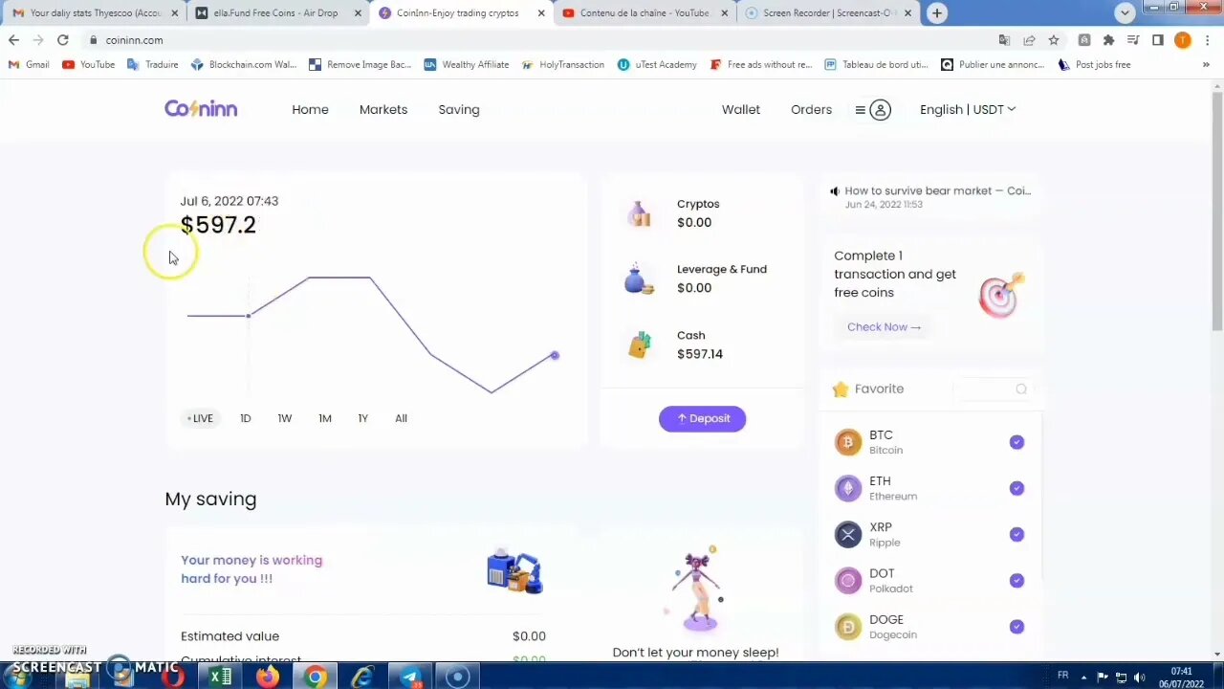
Task: Click the Cryptos potion icon
Action: 639,213
